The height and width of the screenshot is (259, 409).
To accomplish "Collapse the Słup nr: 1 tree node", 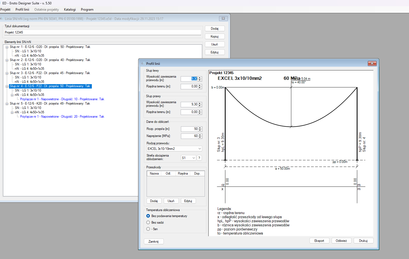I will click(7, 47).
